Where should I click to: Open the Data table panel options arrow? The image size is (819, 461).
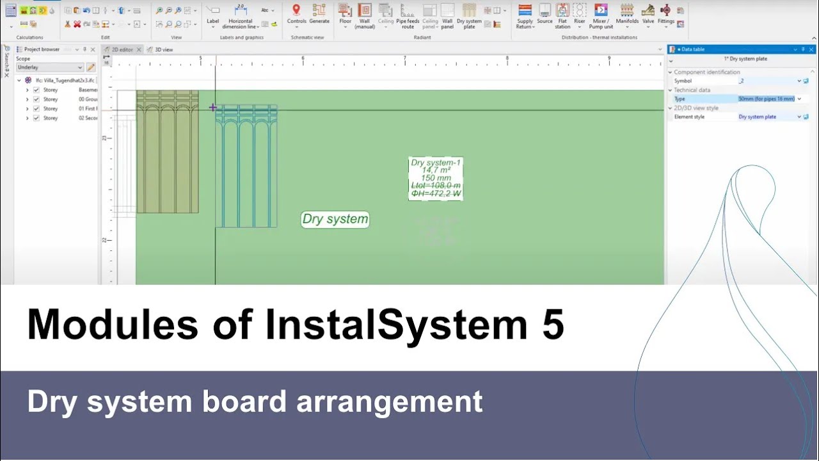795,49
